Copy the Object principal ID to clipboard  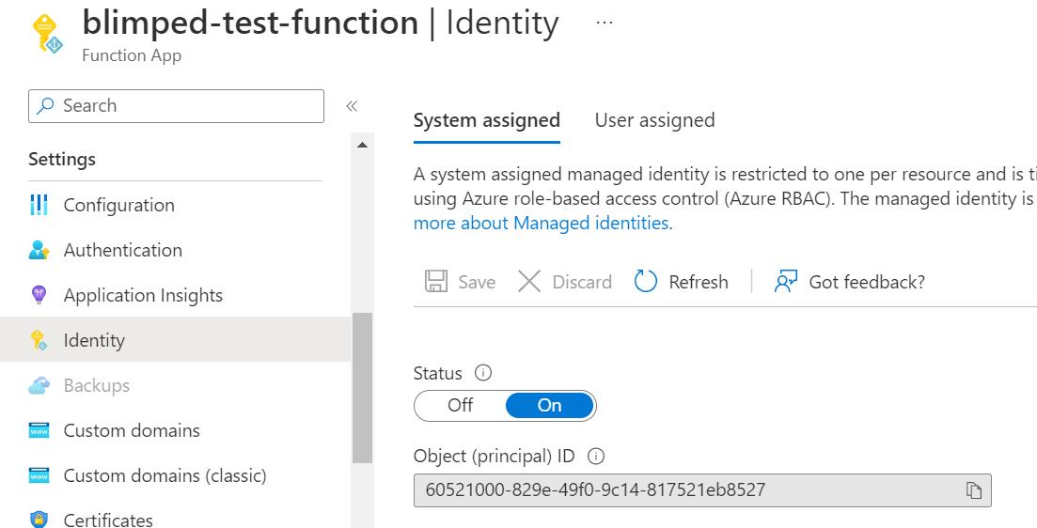(x=973, y=490)
